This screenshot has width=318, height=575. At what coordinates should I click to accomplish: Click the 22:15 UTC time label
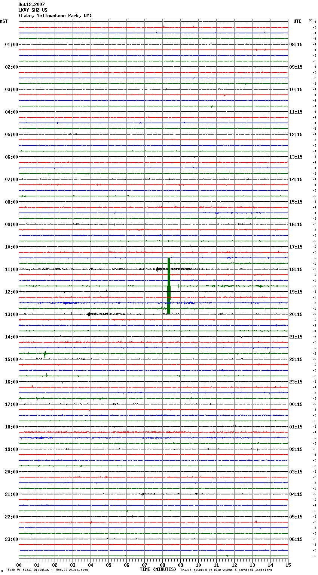[x=296, y=359]
